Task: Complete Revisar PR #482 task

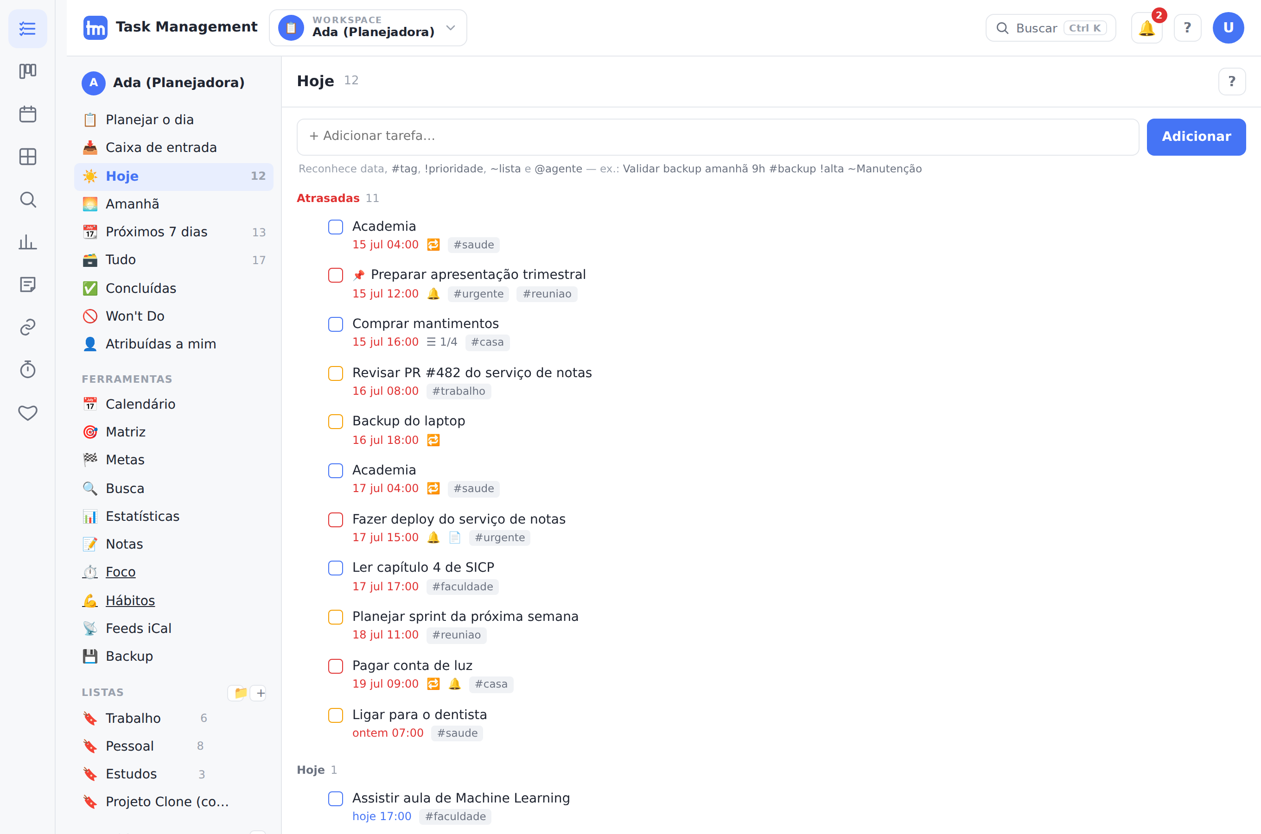Action: pyautogui.click(x=336, y=373)
